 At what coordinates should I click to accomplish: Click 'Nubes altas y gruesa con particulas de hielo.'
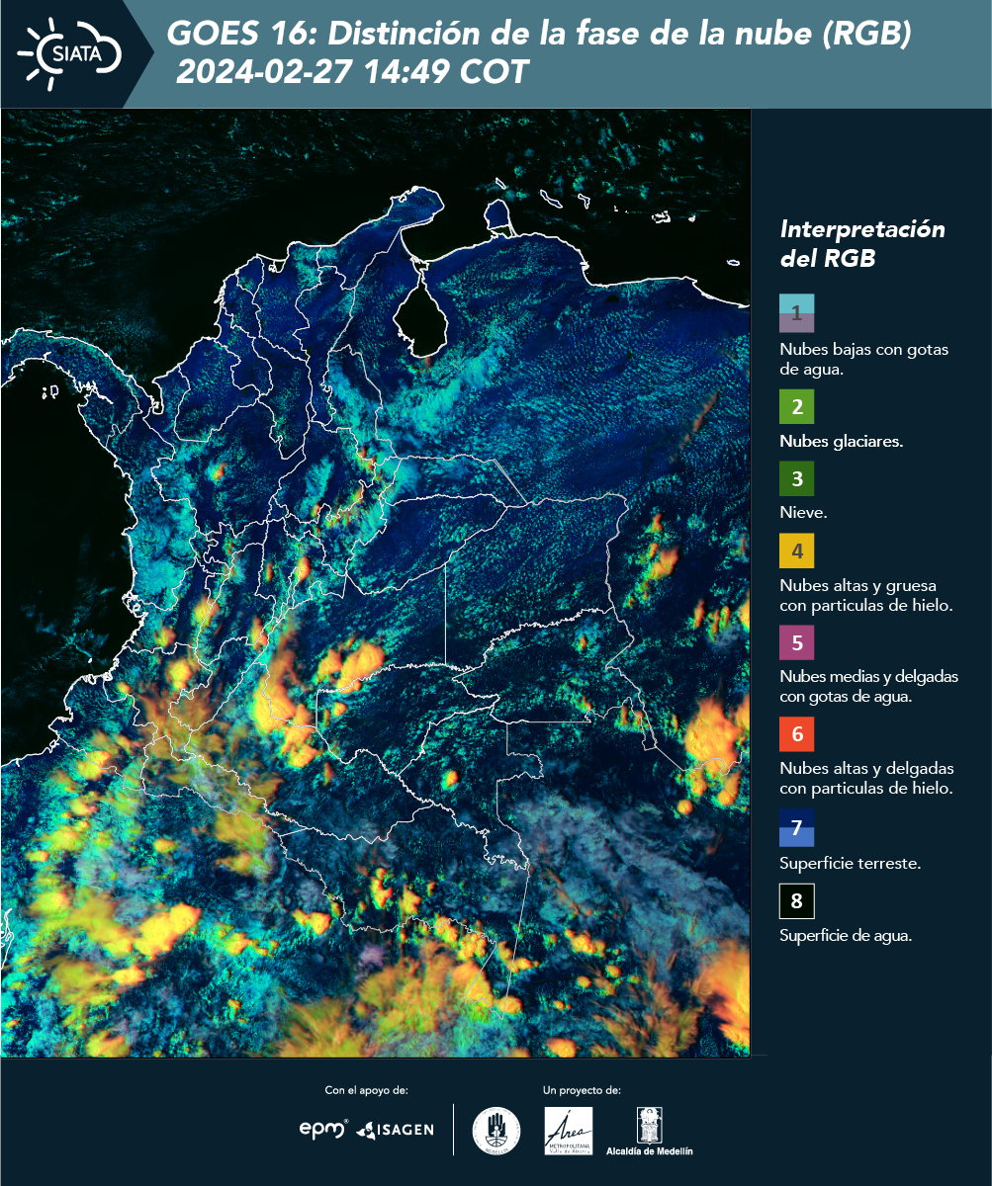point(865,595)
